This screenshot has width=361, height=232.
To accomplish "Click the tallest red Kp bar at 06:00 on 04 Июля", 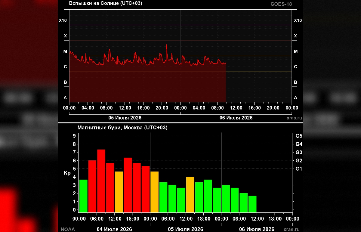I will (x=101, y=181).
